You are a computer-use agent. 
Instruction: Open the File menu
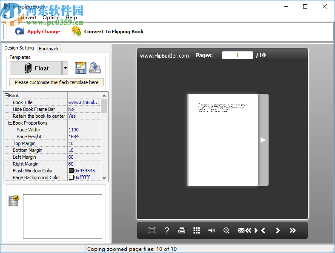8,17
